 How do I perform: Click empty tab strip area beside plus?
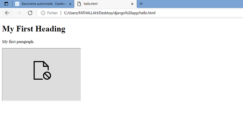192,4
